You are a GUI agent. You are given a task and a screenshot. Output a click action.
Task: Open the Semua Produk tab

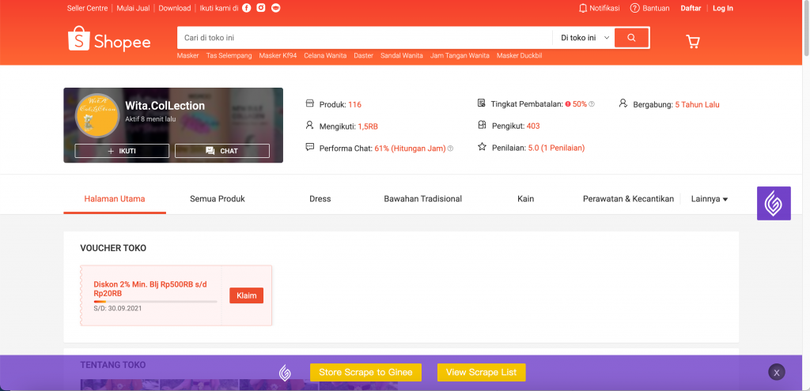tap(218, 198)
